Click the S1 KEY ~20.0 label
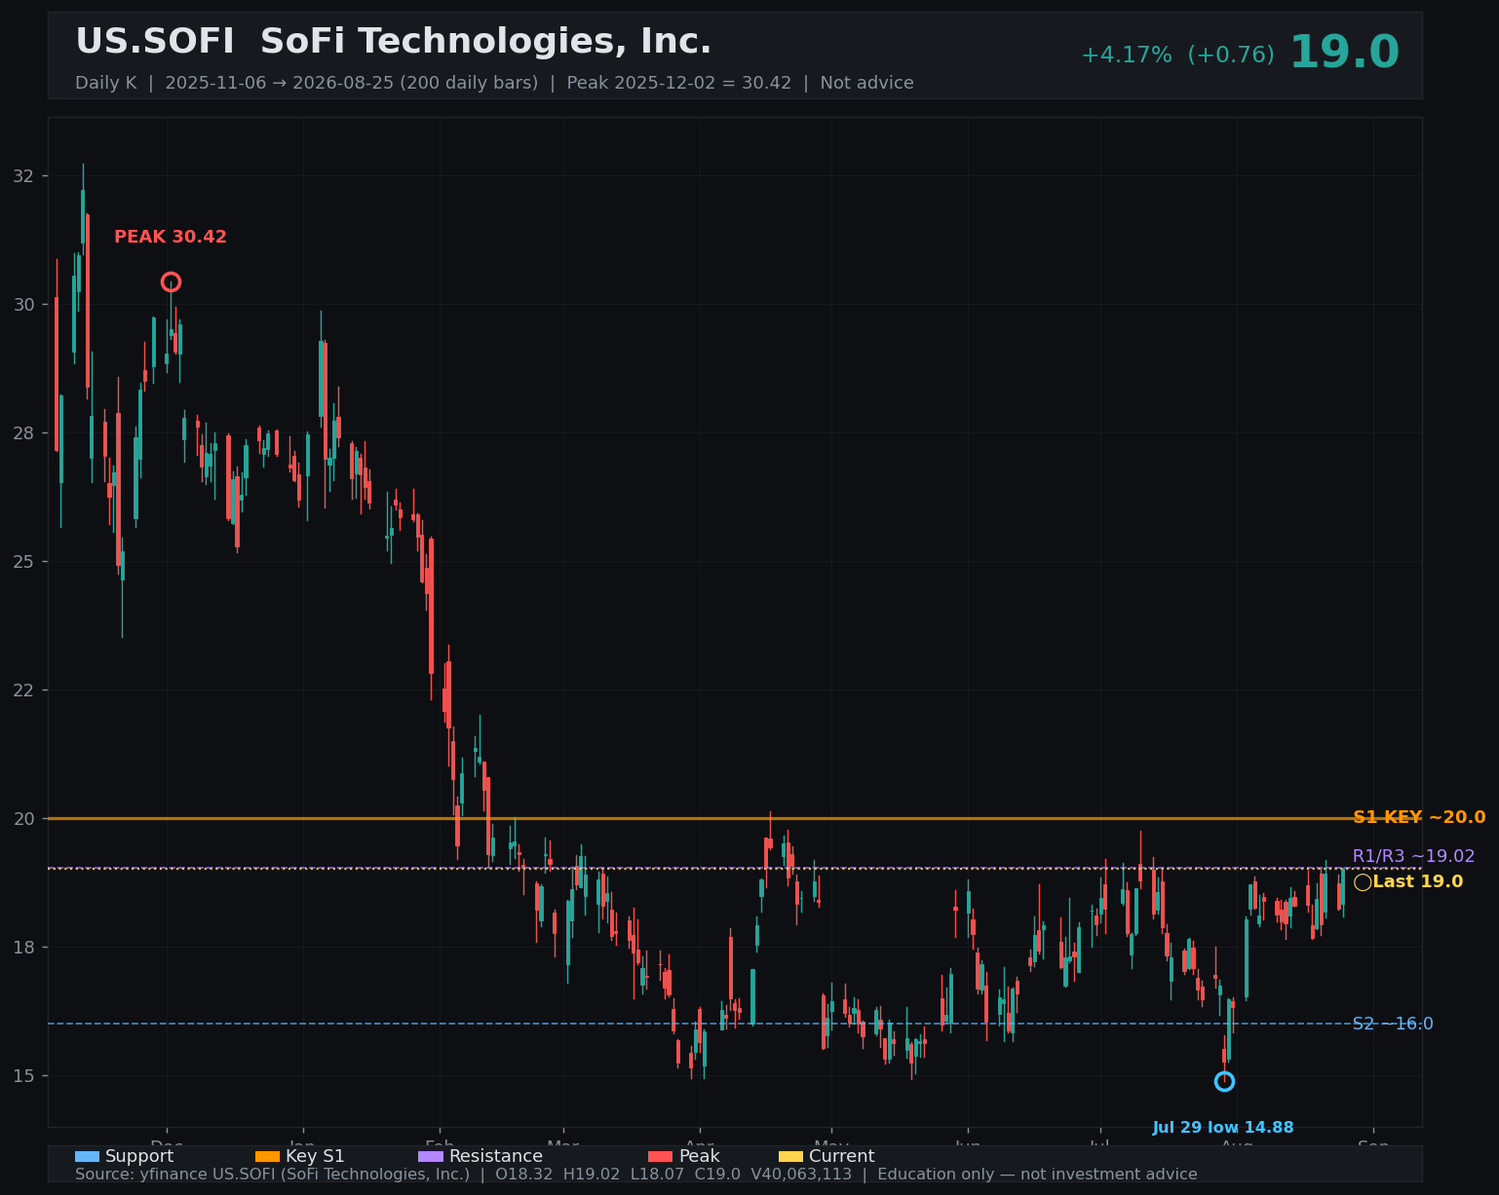The width and height of the screenshot is (1499, 1195). (x=1419, y=817)
